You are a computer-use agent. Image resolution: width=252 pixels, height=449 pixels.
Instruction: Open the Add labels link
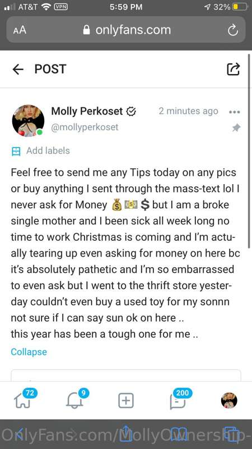tap(48, 150)
